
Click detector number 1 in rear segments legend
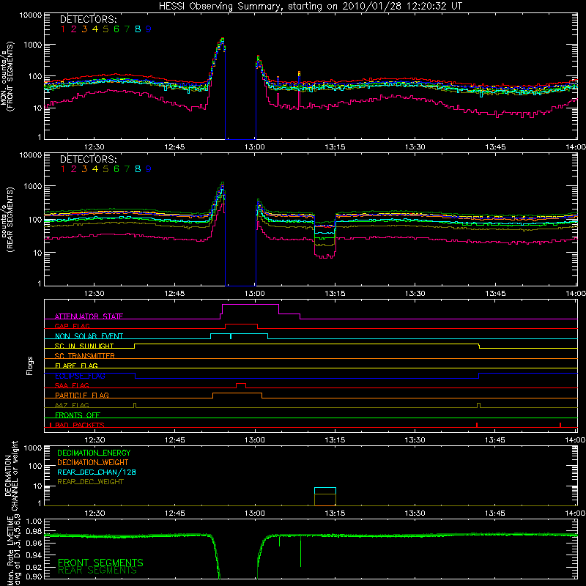coord(63,169)
